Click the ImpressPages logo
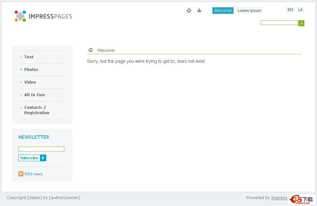The height and width of the screenshot is (206, 317). (x=43, y=16)
